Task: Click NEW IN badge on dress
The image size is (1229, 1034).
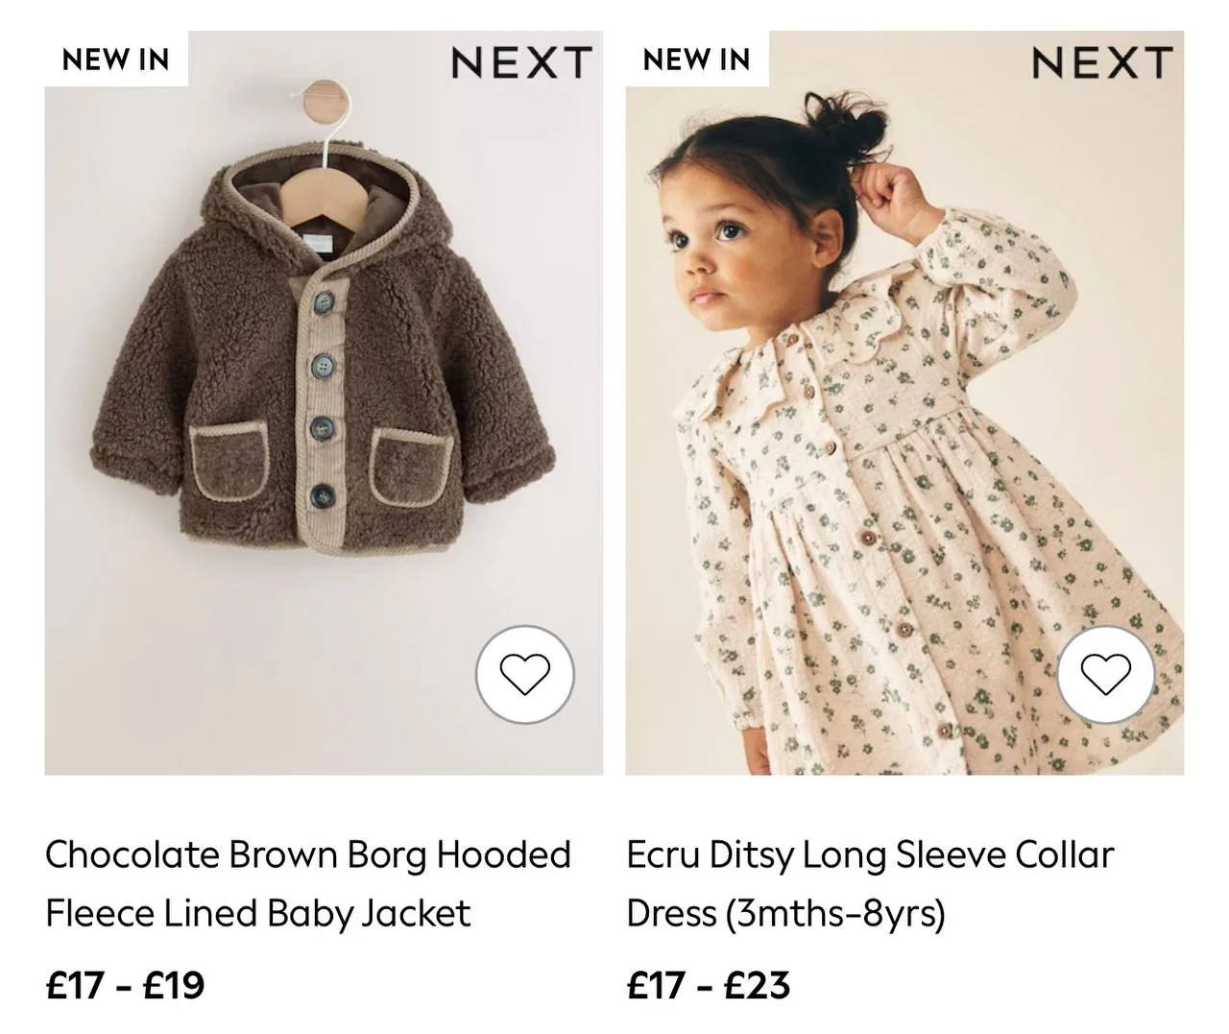Action: click(x=696, y=59)
